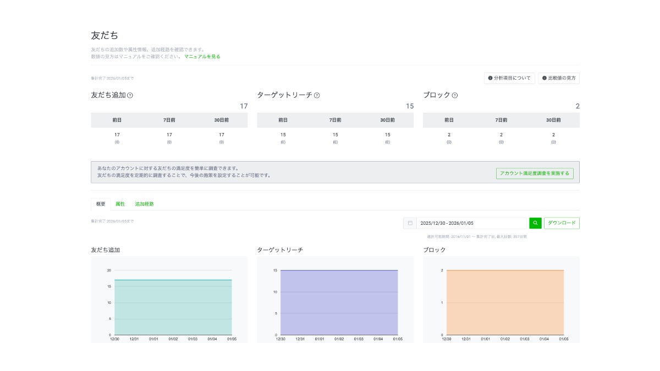This screenshot has height=371, width=660.
Task: Switch to the 概要 tab
Action: [x=101, y=204]
